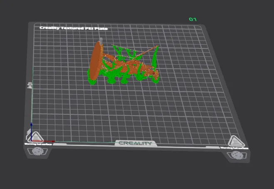Select the orange disc-shaped model base
Screen dimensions: 274x189
[96, 60]
